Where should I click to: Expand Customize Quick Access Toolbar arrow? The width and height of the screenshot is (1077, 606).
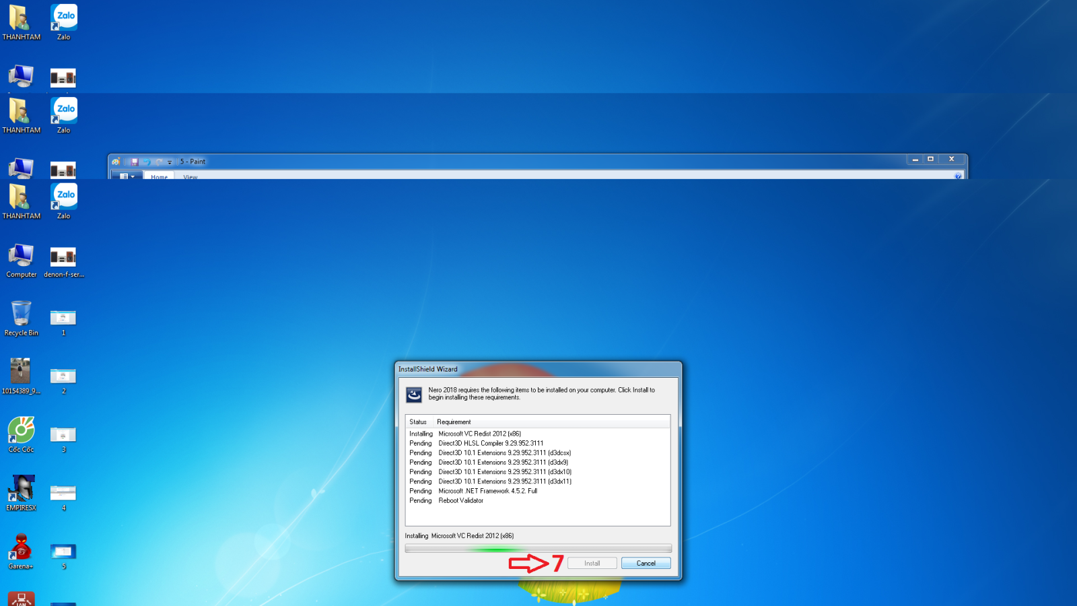point(170,162)
